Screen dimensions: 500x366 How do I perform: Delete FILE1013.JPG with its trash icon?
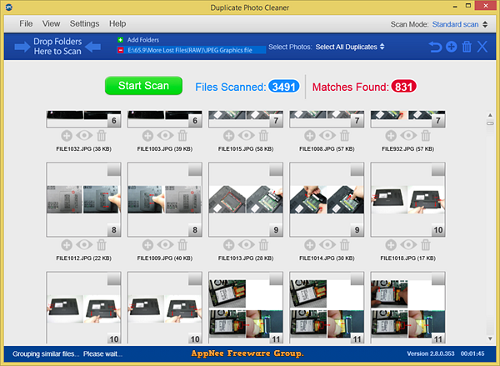coord(263,245)
